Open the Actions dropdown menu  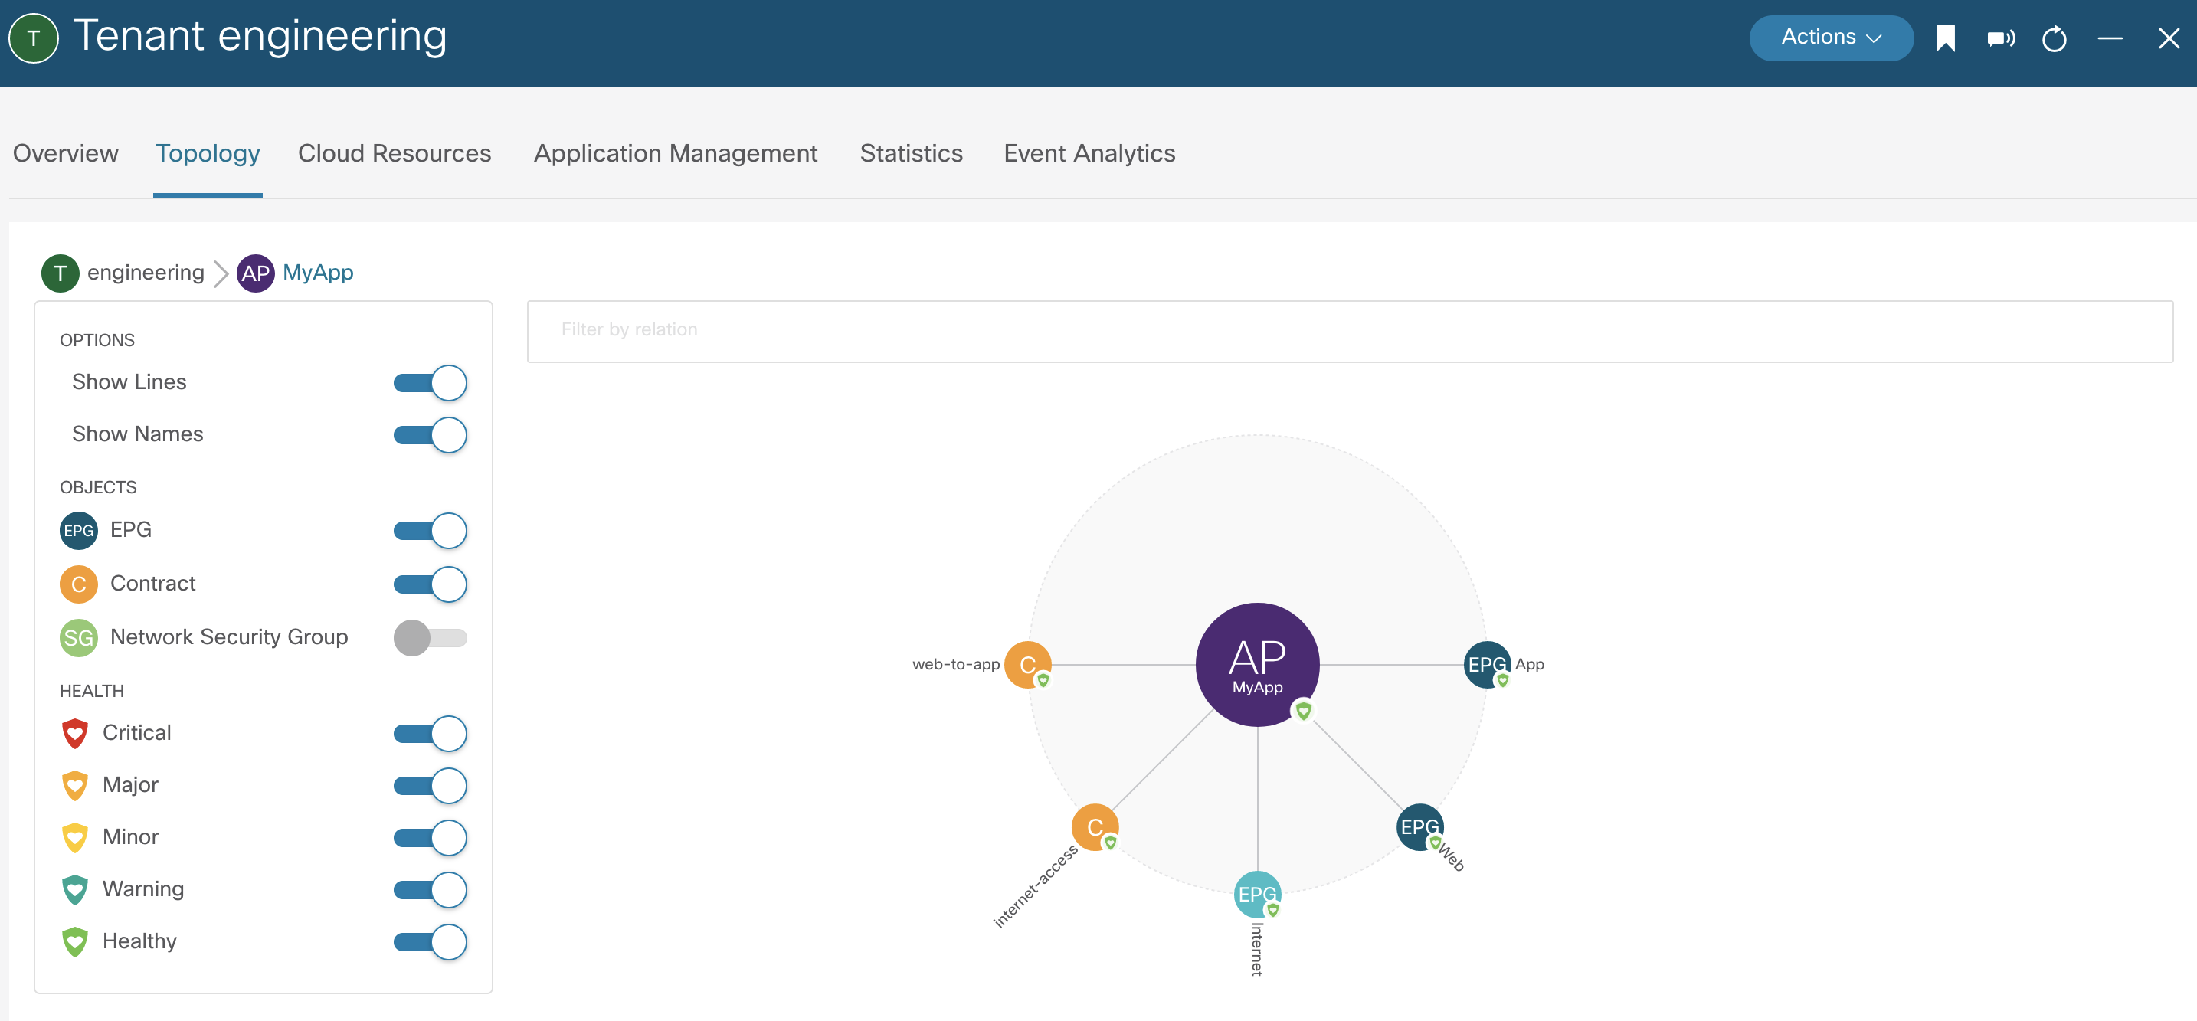click(x=1830, y=38)
